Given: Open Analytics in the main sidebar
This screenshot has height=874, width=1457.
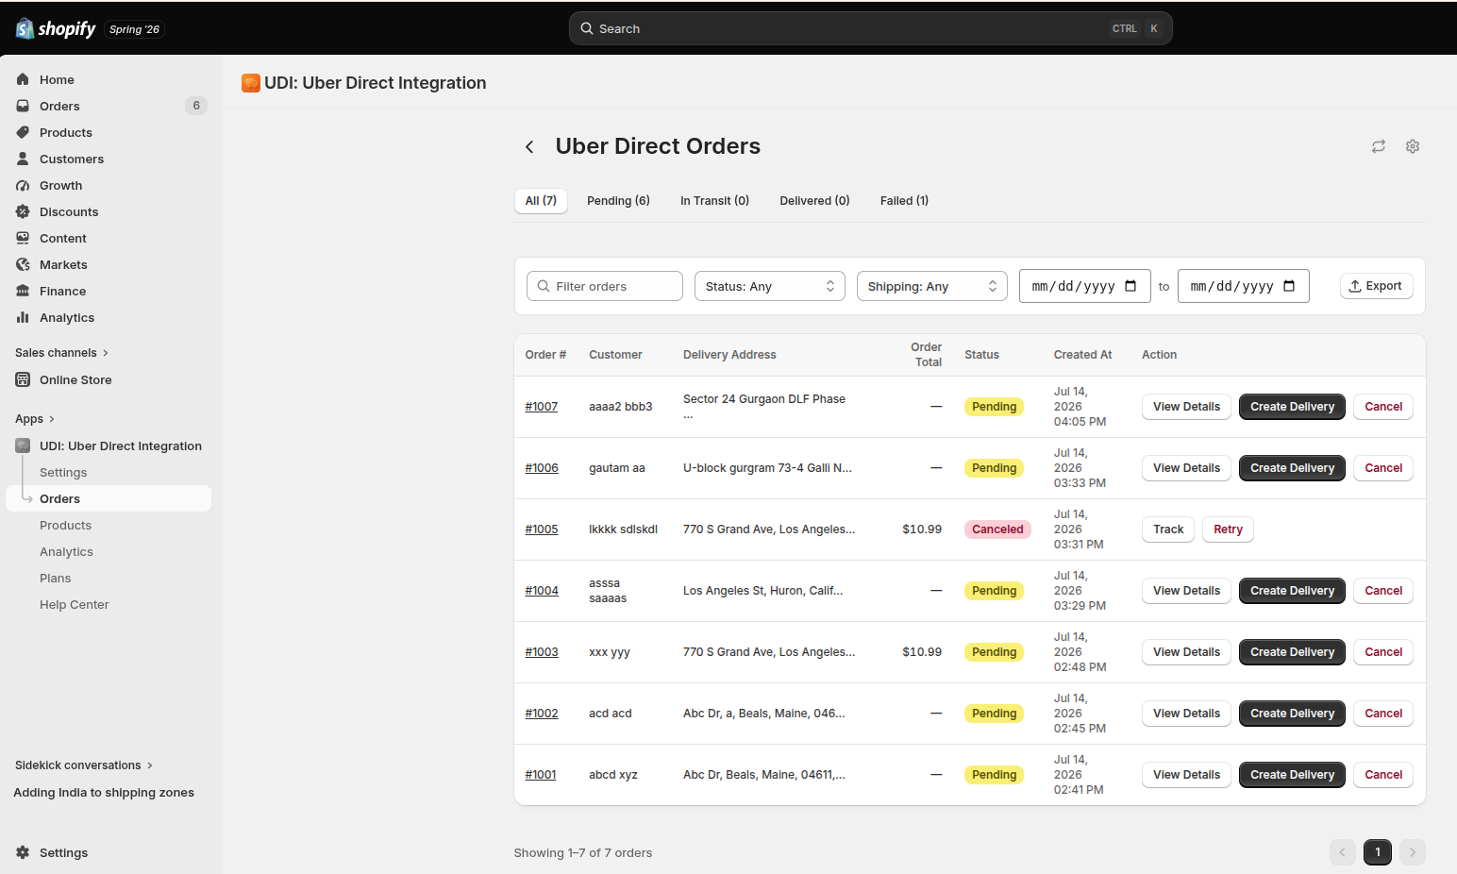Looking at the screenshot, I should (x=67, y=317).
